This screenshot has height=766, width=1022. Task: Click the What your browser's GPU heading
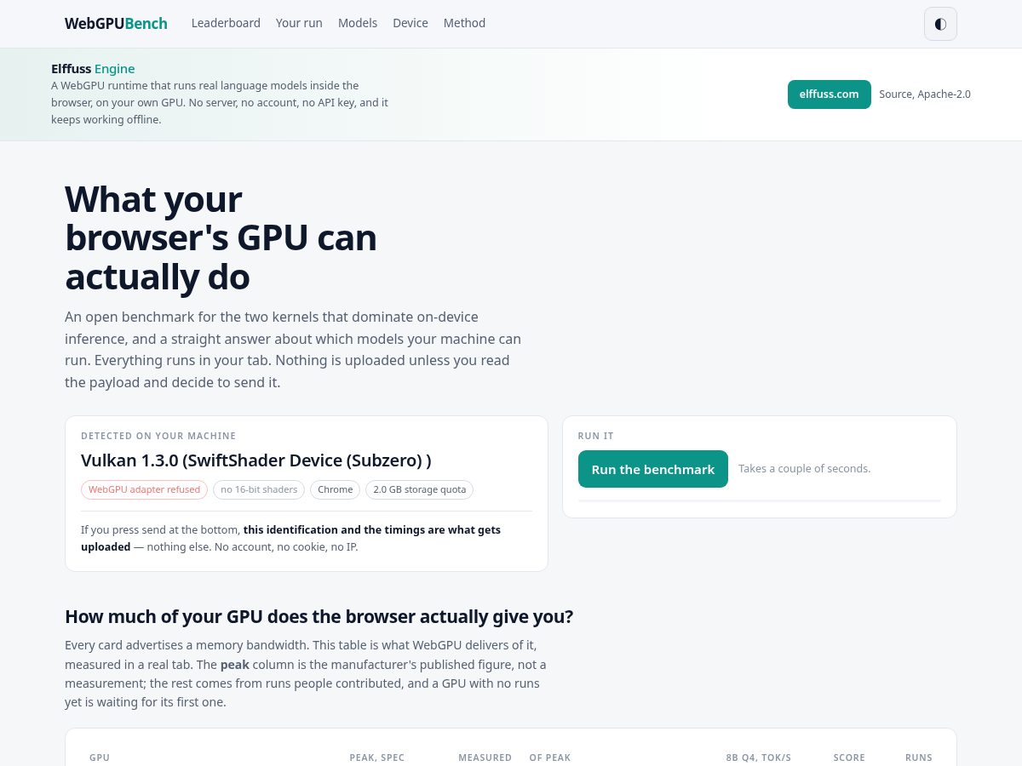coord(221,238)
